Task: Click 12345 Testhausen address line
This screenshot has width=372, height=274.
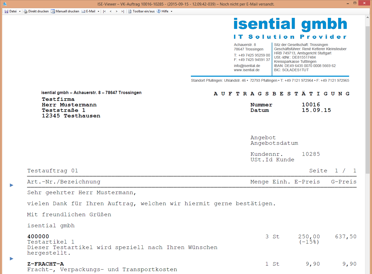Action: pos(71,116)
